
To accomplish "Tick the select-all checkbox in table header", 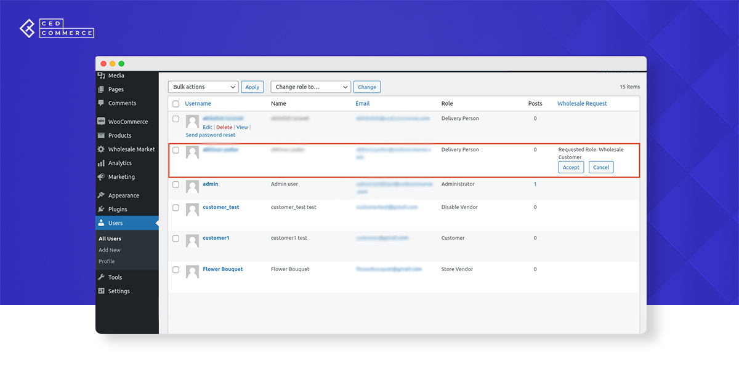I will click(176, 104).
